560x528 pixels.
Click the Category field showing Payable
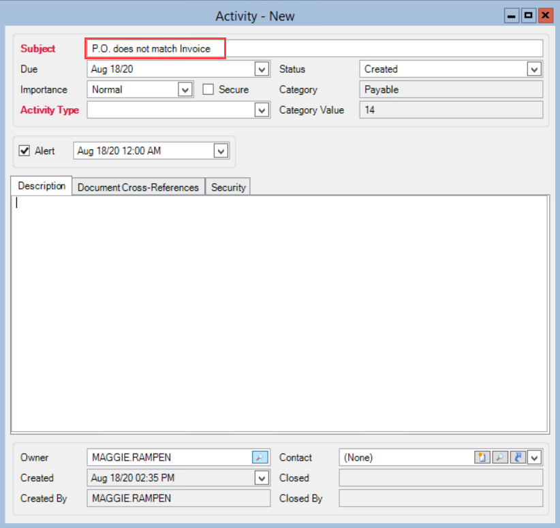(451, 89)
